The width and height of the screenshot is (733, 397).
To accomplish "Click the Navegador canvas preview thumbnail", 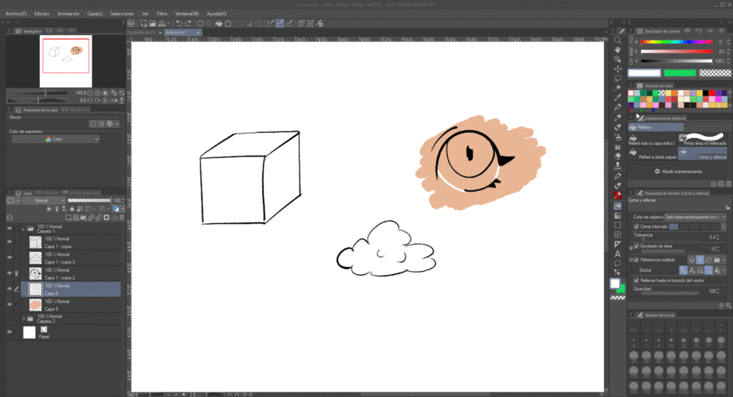I will [x=66, y=61].
